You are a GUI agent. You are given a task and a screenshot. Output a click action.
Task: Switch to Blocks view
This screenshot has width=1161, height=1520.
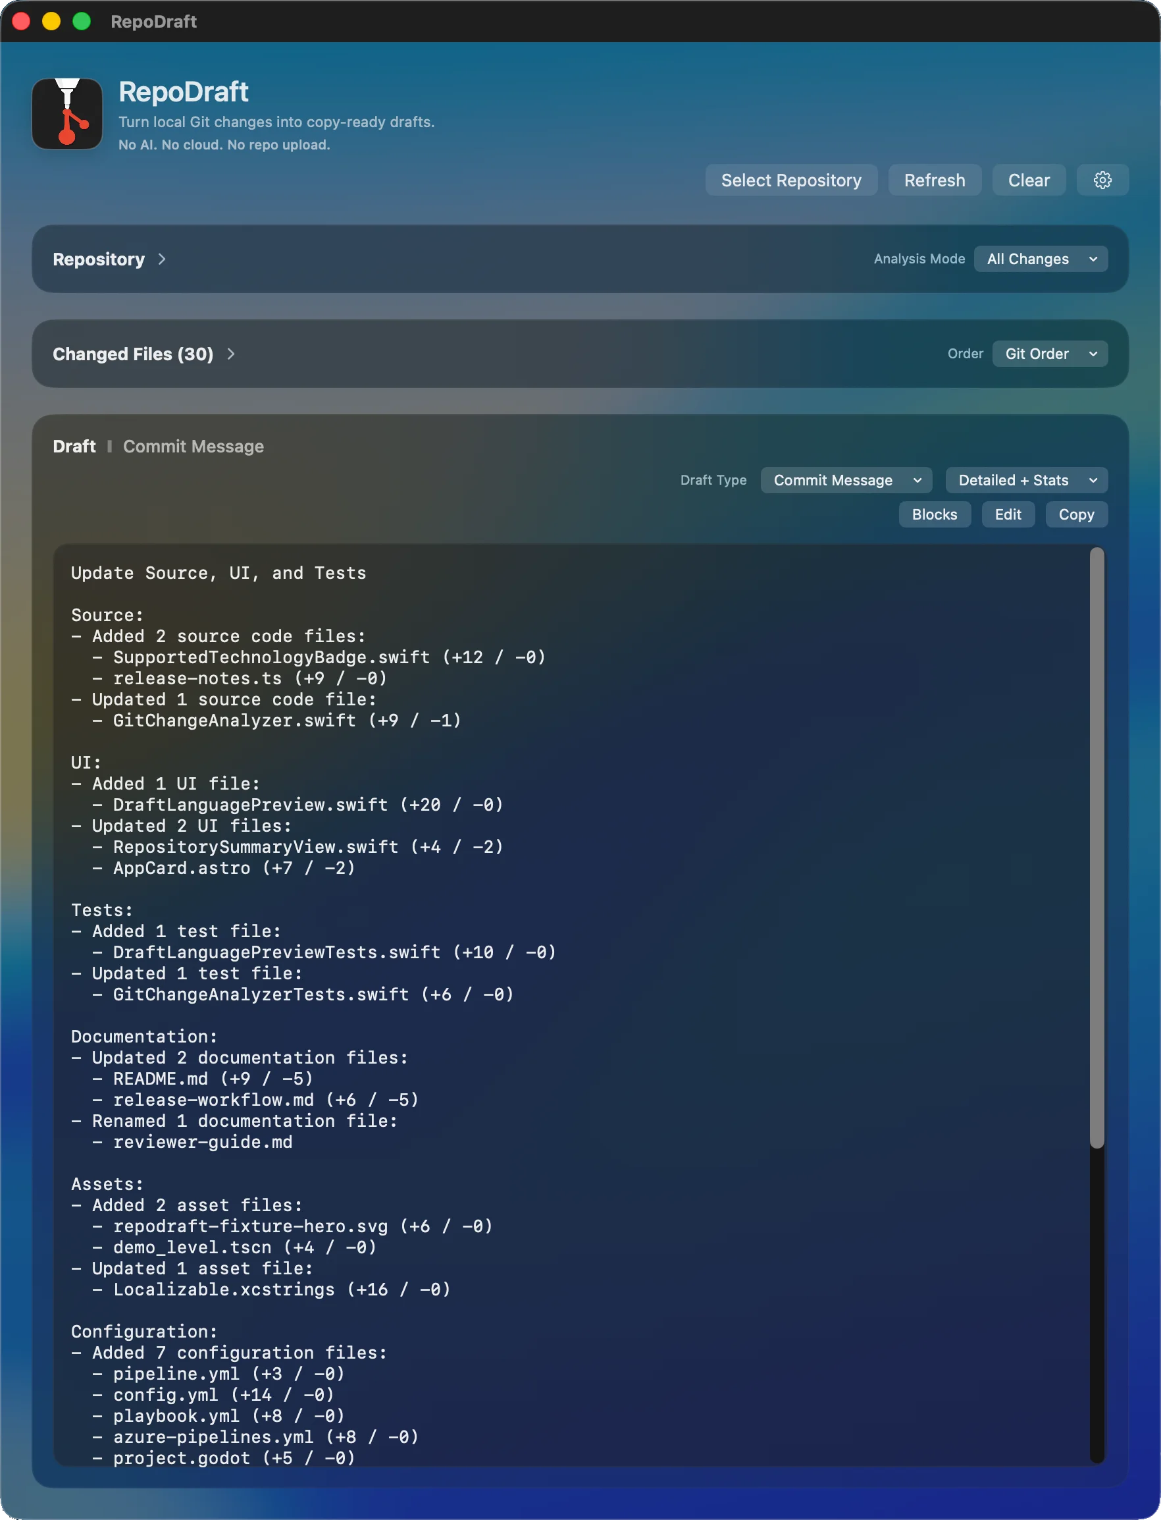(x=935, y=514)
